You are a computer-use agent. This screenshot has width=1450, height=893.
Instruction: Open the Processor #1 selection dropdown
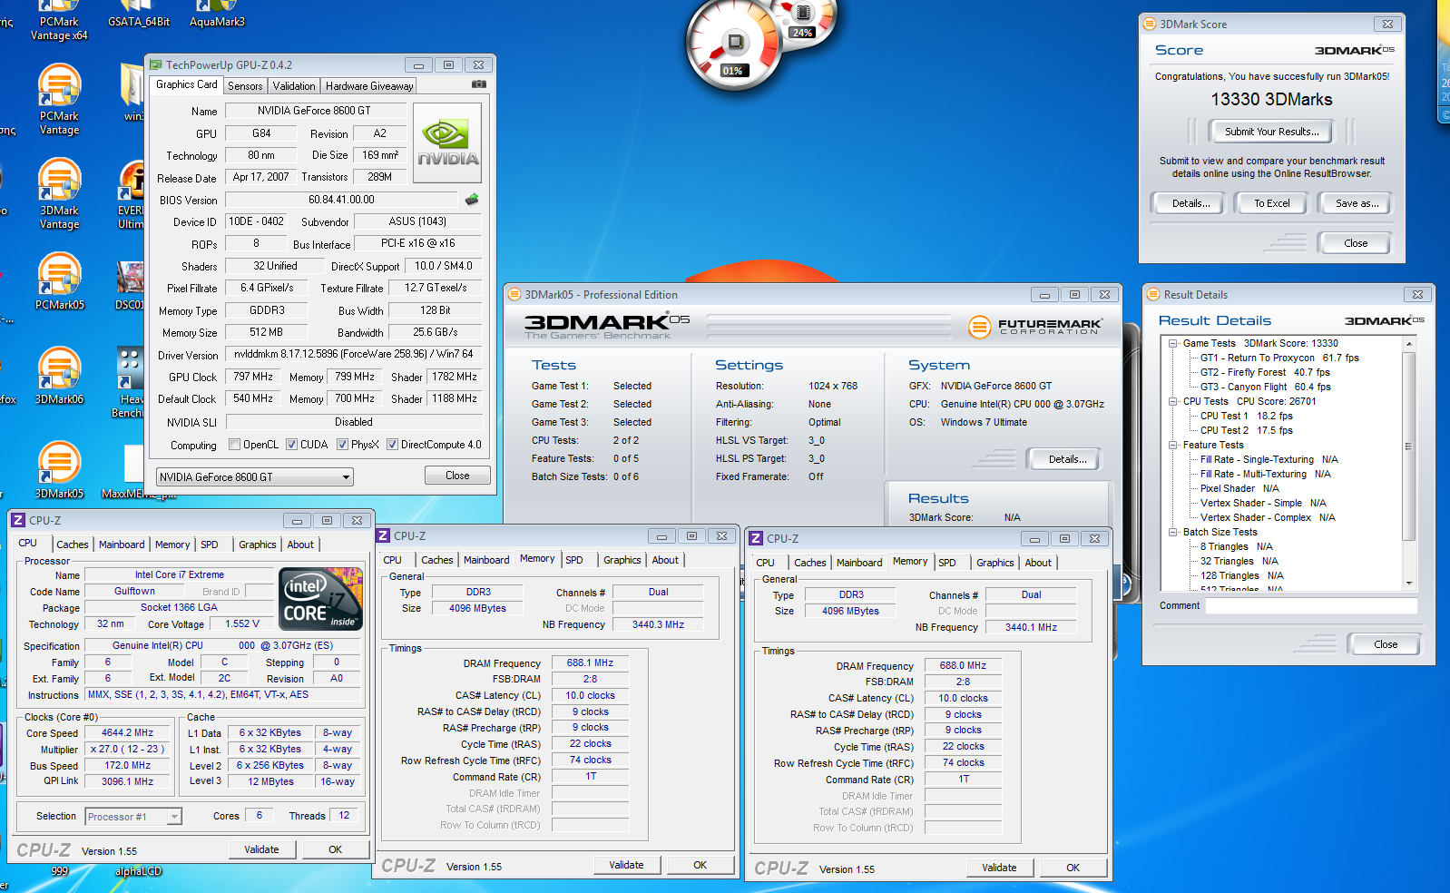click(x=133, y=817)
